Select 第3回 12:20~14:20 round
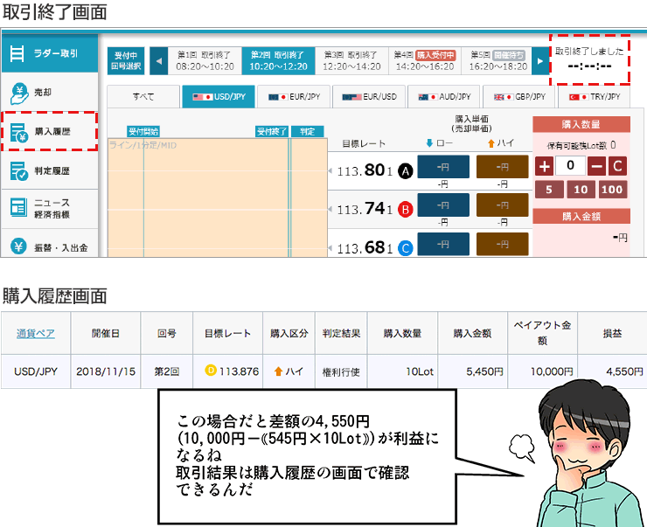The image size is (647, 527). click(x=351, y=59)
